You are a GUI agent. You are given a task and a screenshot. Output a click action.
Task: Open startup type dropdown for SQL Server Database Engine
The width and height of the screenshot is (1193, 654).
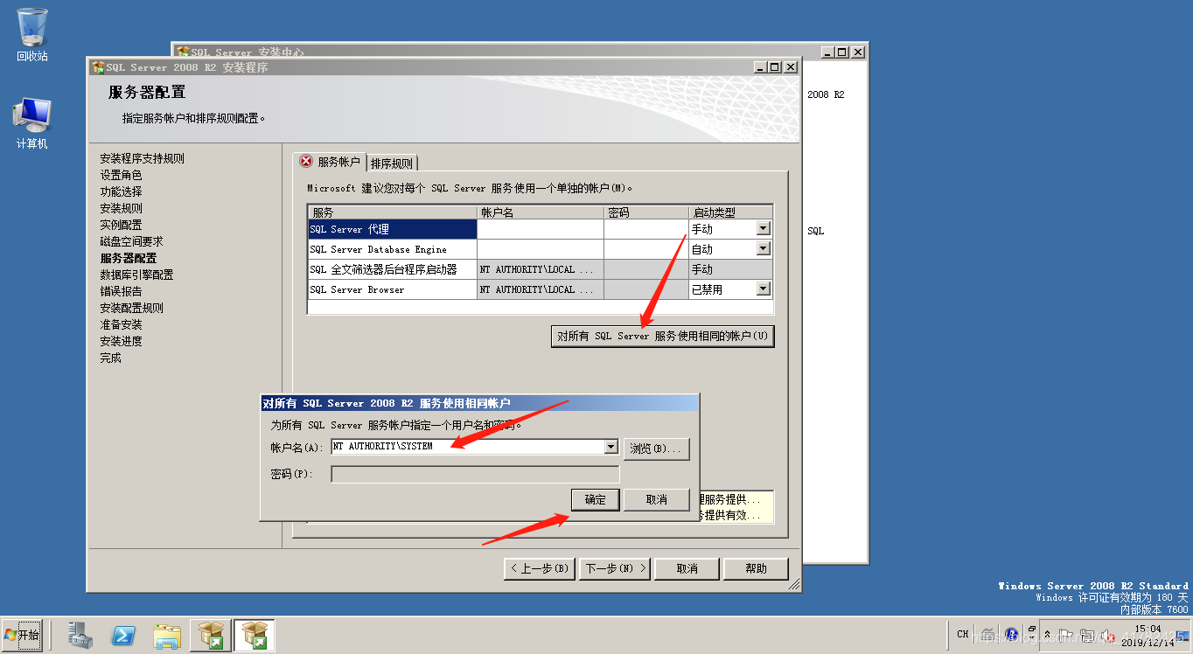point(763,249)
